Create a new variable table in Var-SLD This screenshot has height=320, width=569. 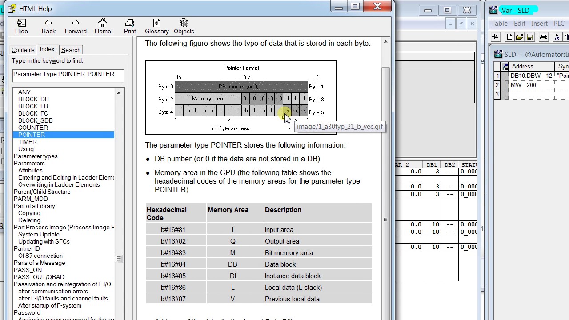509,37
